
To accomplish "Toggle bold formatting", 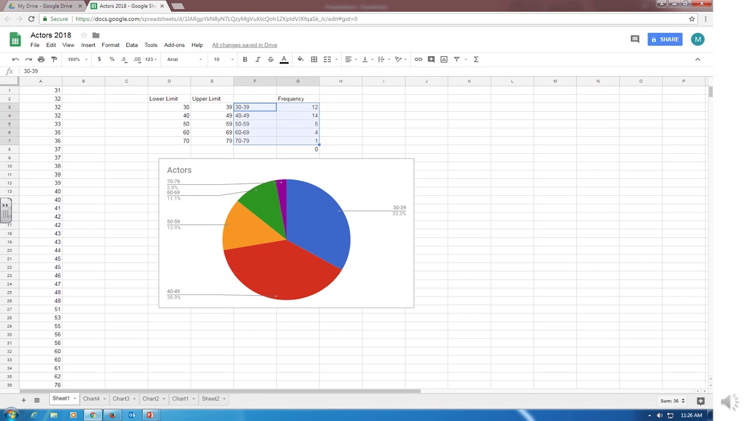I will [x=245, y=59].
